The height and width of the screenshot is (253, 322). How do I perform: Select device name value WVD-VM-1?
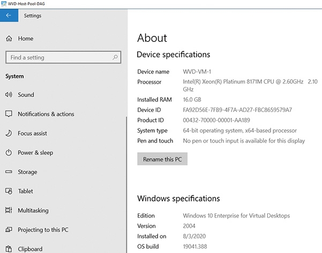pos(197,71)
